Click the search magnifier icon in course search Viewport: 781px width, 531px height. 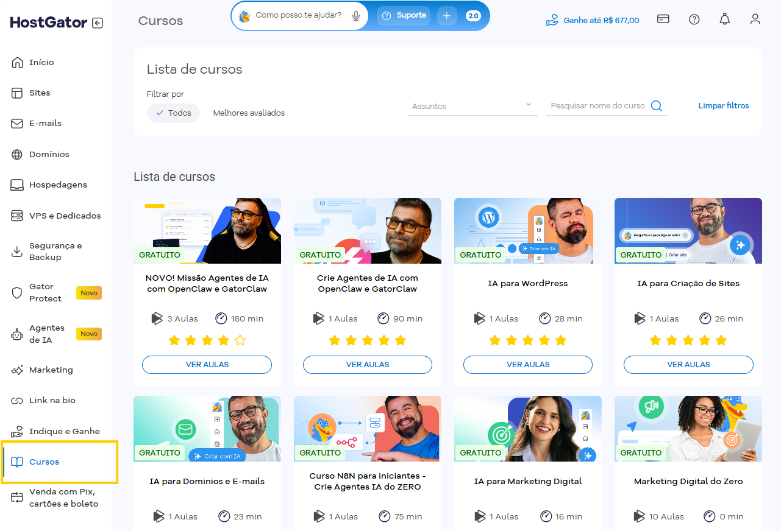656,106
